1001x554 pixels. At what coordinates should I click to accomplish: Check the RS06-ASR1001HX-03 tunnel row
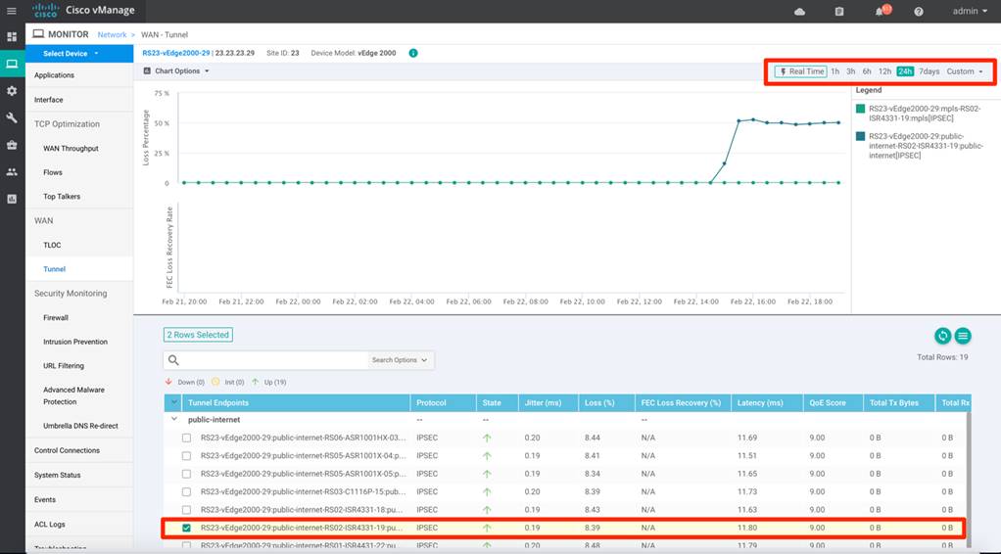coord(186,438)
